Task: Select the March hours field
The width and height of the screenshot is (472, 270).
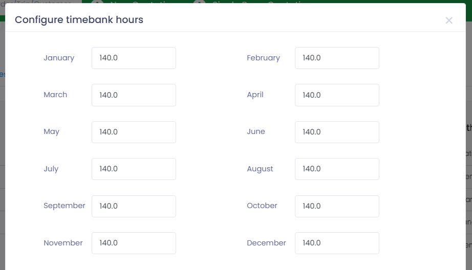Action: pyautogui.click(x=134, y=95)
